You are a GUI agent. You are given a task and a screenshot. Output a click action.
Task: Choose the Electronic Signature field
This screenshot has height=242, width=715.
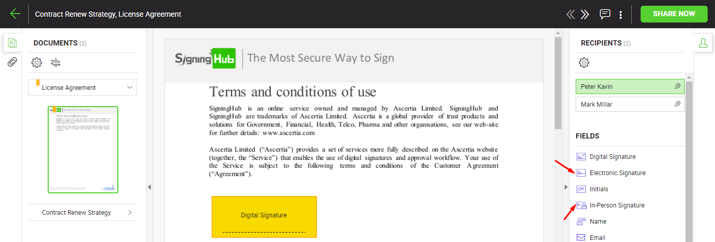[617, 173]
